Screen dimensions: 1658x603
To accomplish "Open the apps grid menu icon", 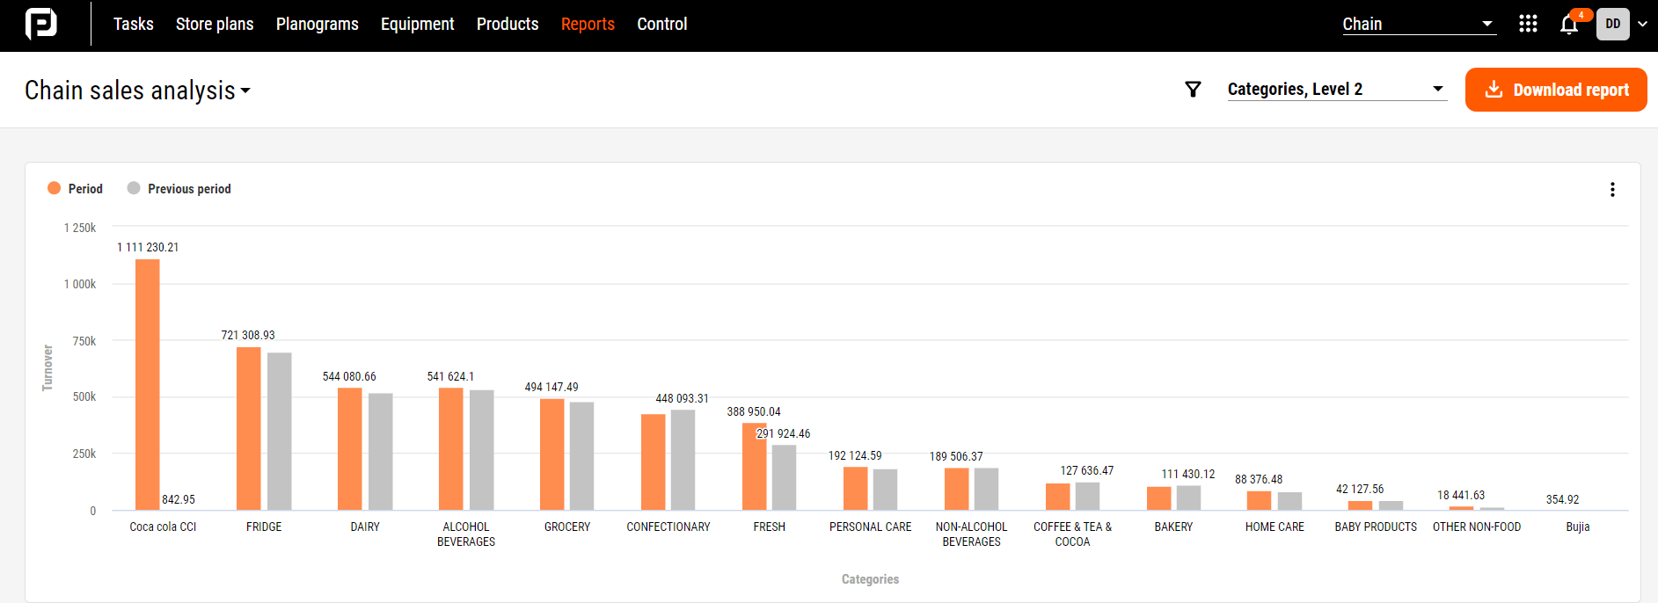I will click(1528, 24).
